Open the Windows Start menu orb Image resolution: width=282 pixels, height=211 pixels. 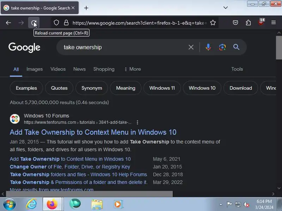click(x=9, y=204)
